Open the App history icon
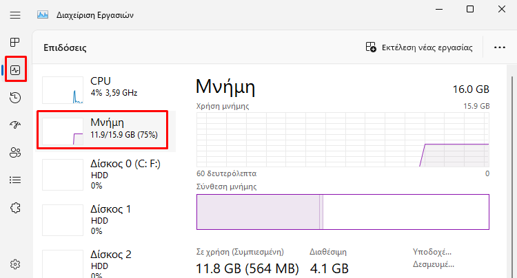This screenshot has width=517, height=278. (15, 98)
